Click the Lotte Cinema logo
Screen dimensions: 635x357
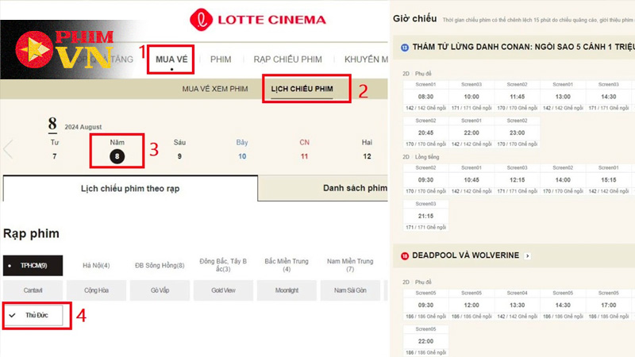(x=257, y=19)
